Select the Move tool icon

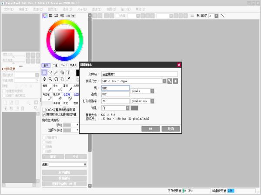coord(44,79)
